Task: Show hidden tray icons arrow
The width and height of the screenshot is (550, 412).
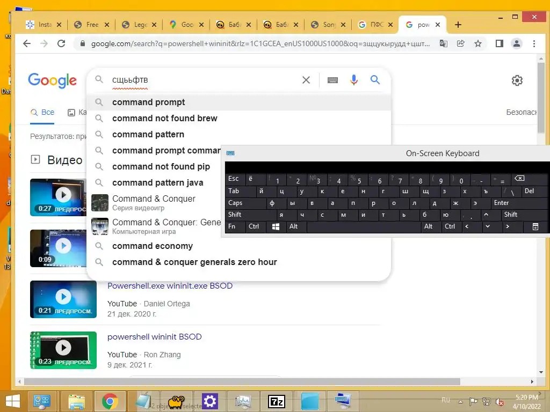Action: tap(460, 401)
